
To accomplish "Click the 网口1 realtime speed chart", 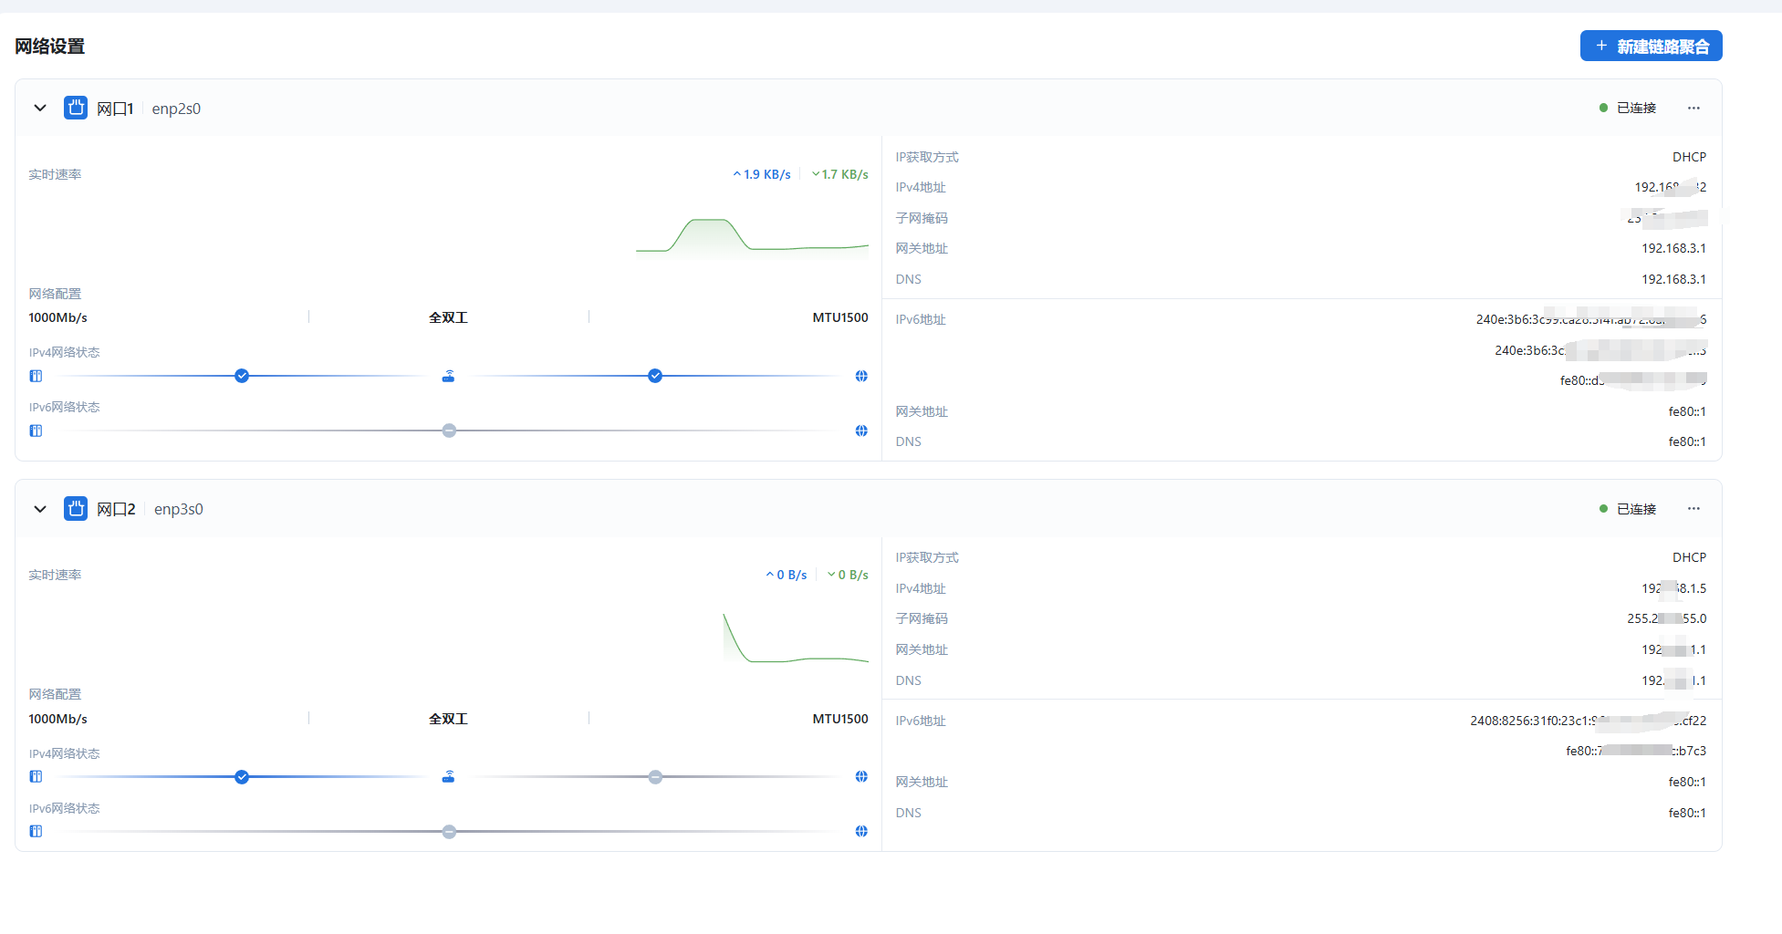I will 752,237.
